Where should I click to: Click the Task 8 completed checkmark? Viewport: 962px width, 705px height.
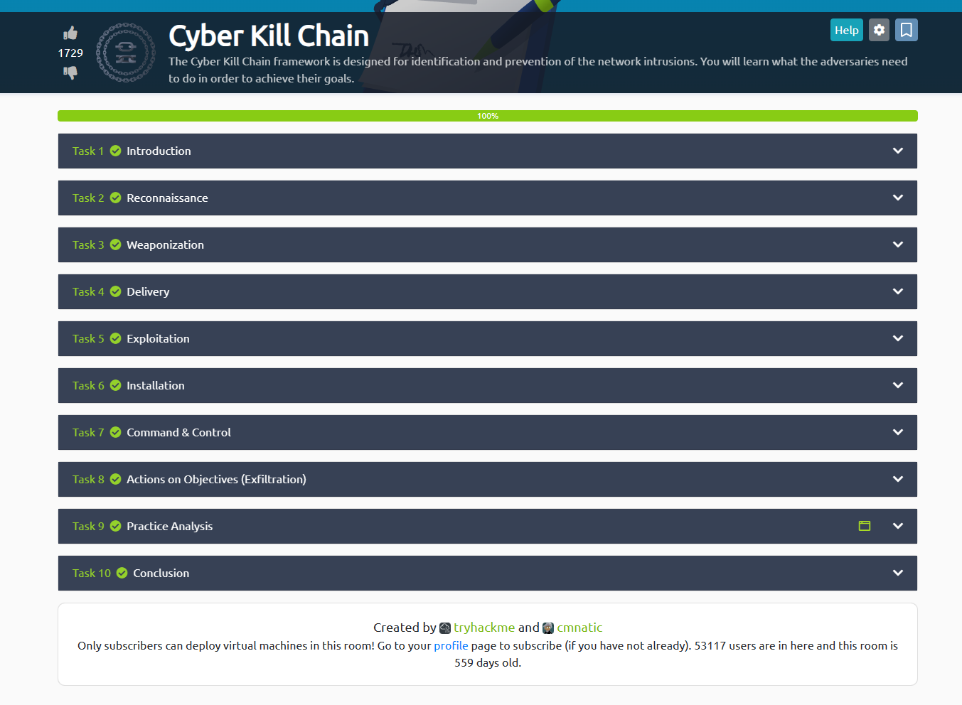[x=116, y=479]
